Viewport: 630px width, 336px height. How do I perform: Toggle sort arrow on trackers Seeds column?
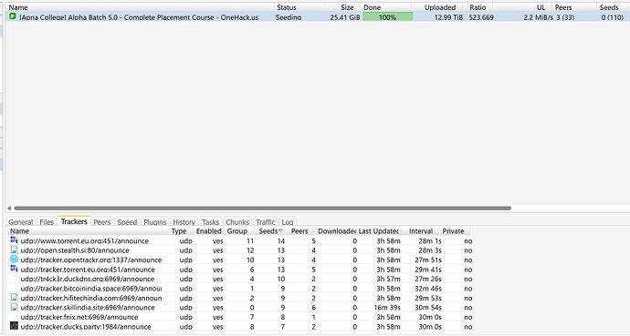(280, 230)
